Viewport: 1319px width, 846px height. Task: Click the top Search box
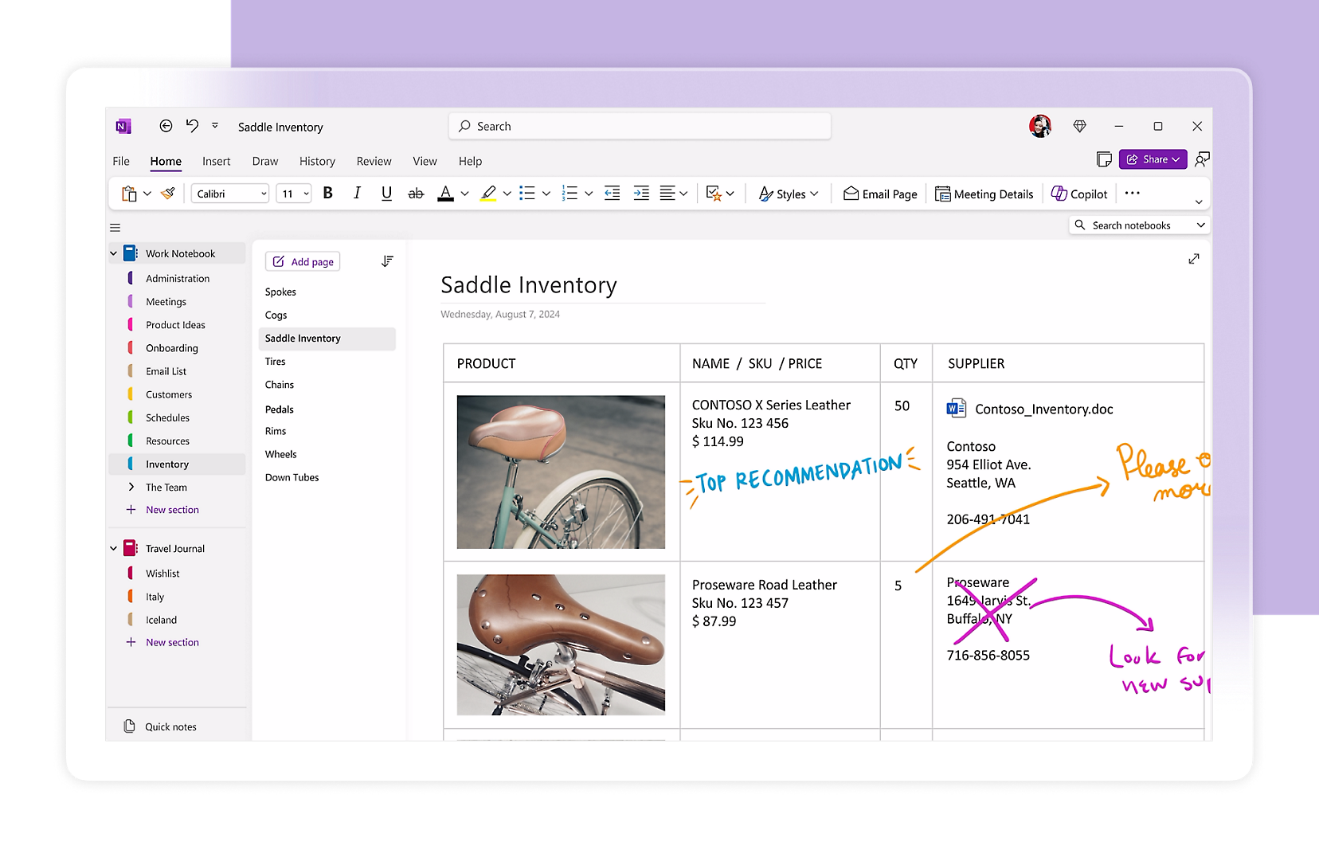pyautogui.click(x=640, y=126)
